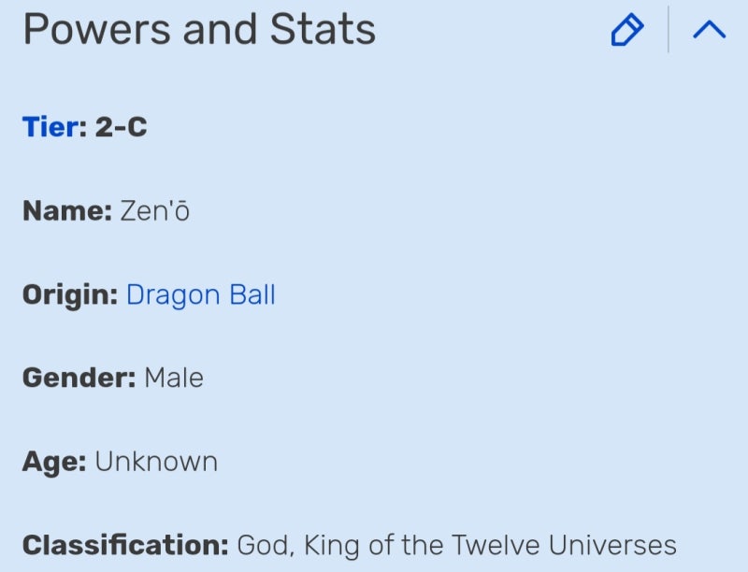
Task: Click King of the Twelve Universes text
Action: click(x=490, y=545)
